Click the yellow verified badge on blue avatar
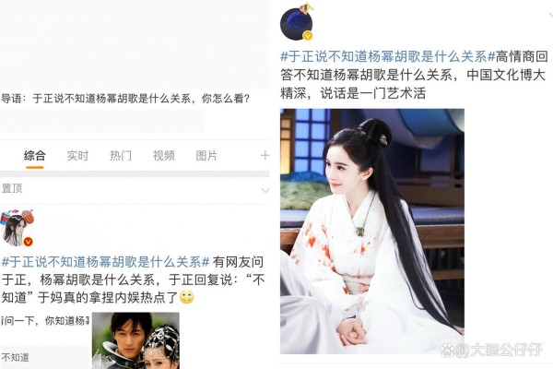Screen dimensions: 553x369 point(308,35)
